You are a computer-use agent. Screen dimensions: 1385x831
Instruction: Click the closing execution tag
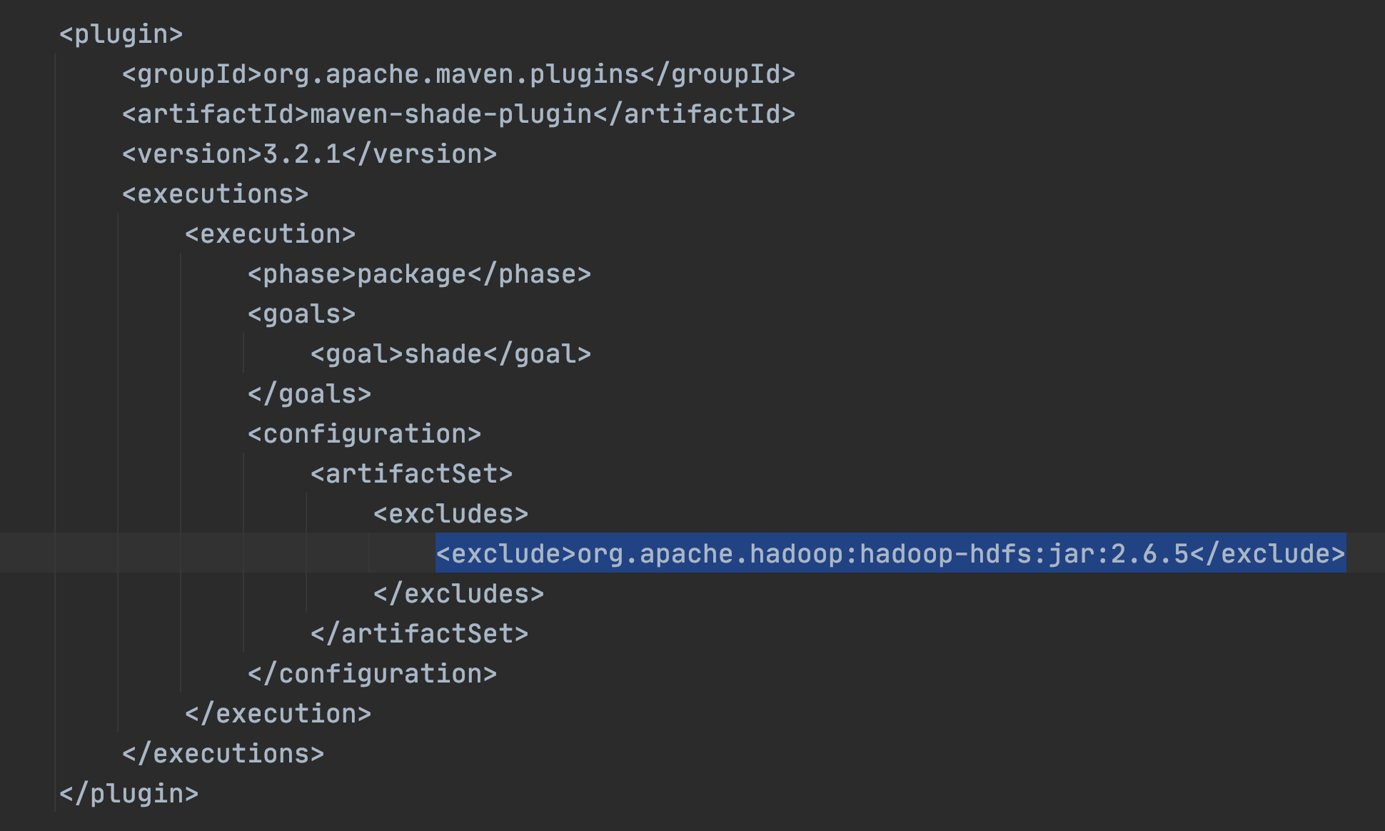tap(278, 714)
